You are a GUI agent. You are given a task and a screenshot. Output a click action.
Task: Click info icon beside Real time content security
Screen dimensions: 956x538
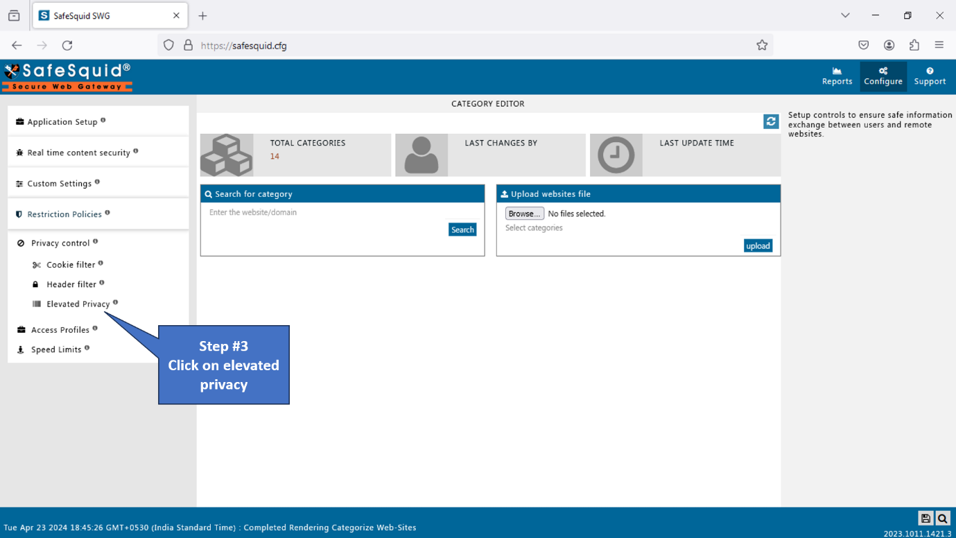[136, 150]
